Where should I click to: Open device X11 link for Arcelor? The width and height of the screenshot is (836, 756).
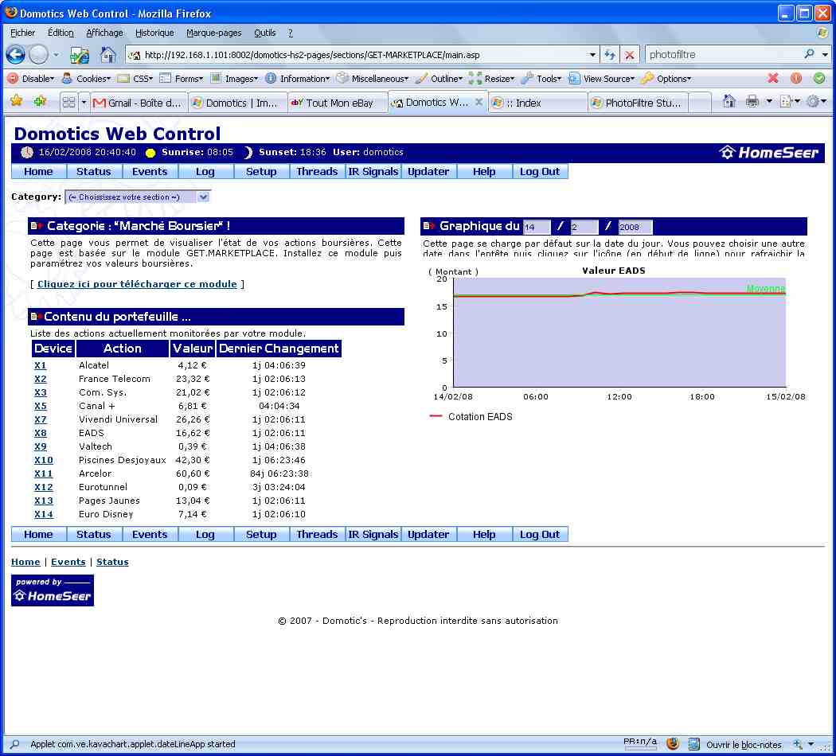click(44, 473)
